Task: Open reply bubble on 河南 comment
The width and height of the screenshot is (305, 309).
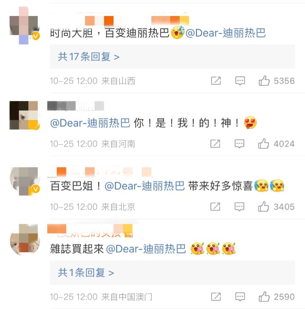Action: 239,144
